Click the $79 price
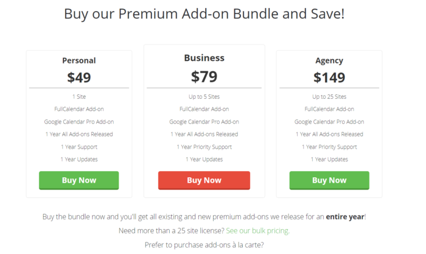426x254 pixels. click(x=204, y=76)
